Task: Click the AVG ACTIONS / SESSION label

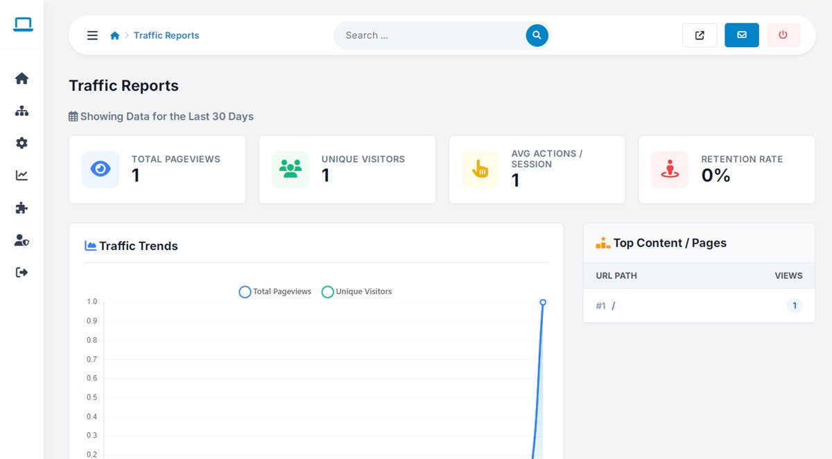Action: point(547,159)
